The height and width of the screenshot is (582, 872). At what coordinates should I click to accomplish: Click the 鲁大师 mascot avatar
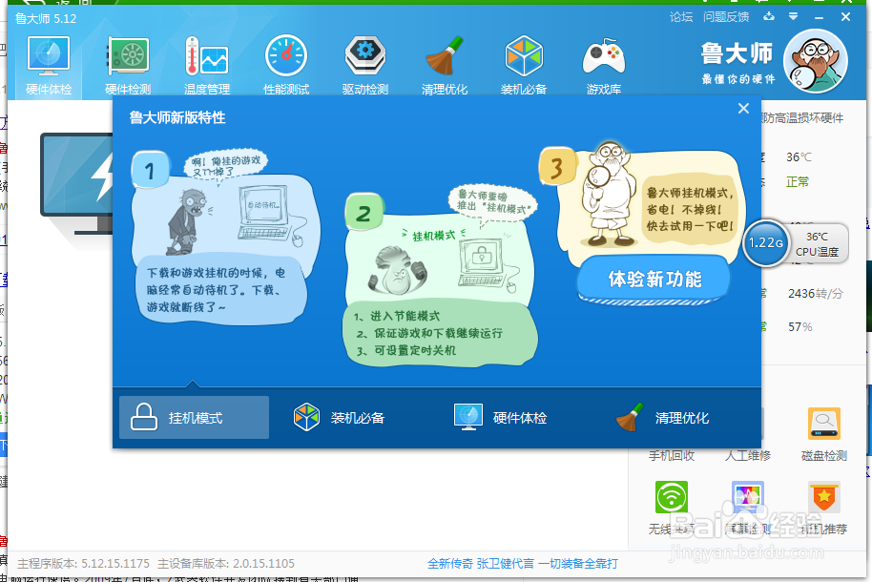tap(816, 61)
